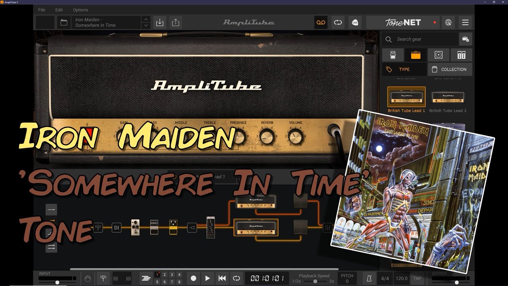Toggle the metronome icon
Screen dimensions: 508x286
(x=369, y=278)
